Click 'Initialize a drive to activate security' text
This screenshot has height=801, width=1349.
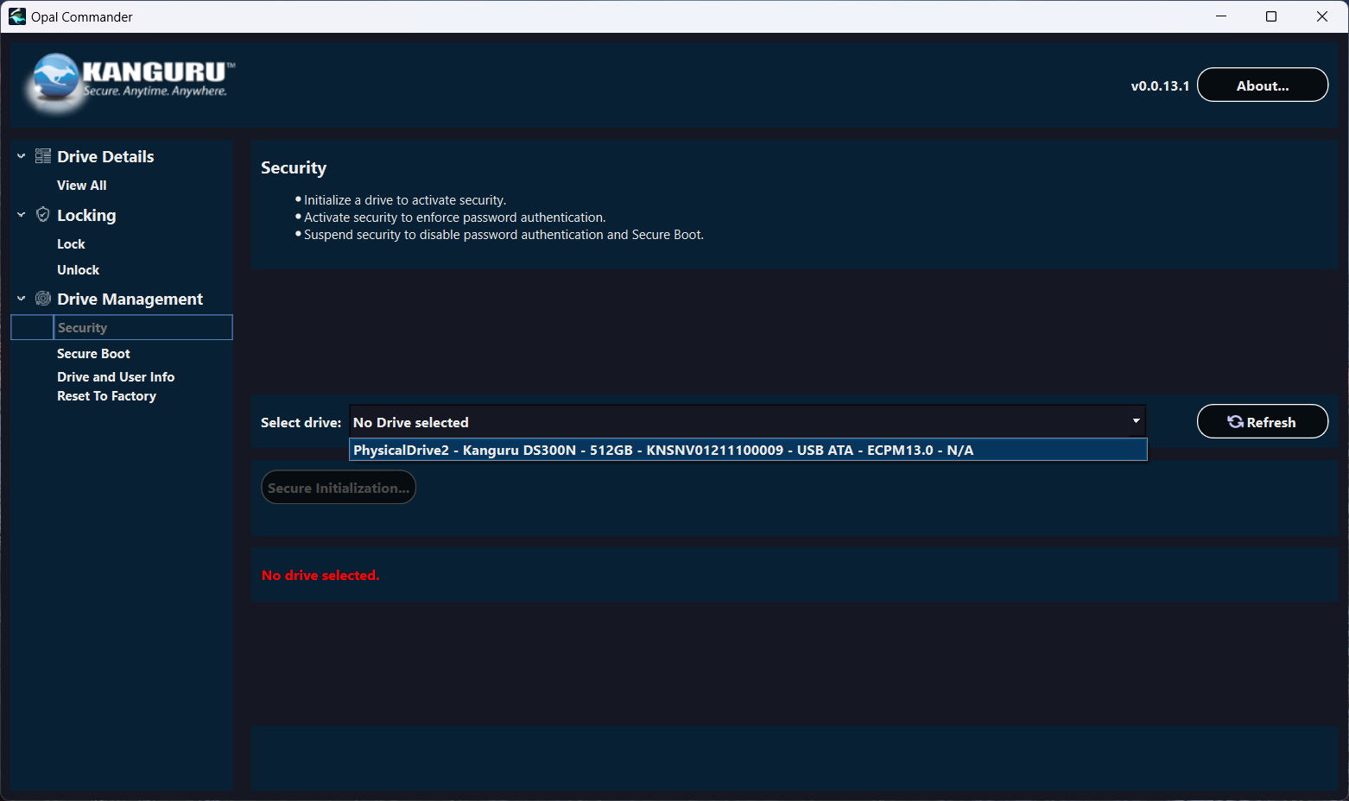pyautogui.click(x=405, y=200)
